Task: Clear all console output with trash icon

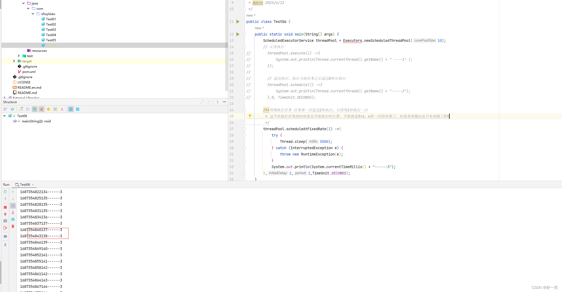Action: 13,226
